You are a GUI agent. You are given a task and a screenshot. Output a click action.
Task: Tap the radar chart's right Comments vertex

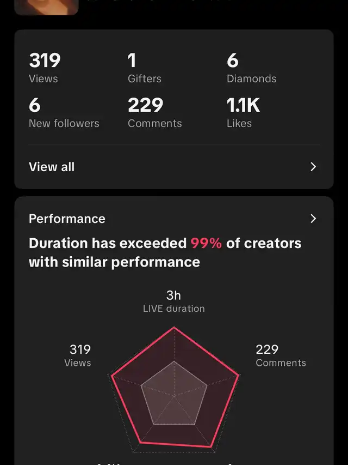[239, 376]
